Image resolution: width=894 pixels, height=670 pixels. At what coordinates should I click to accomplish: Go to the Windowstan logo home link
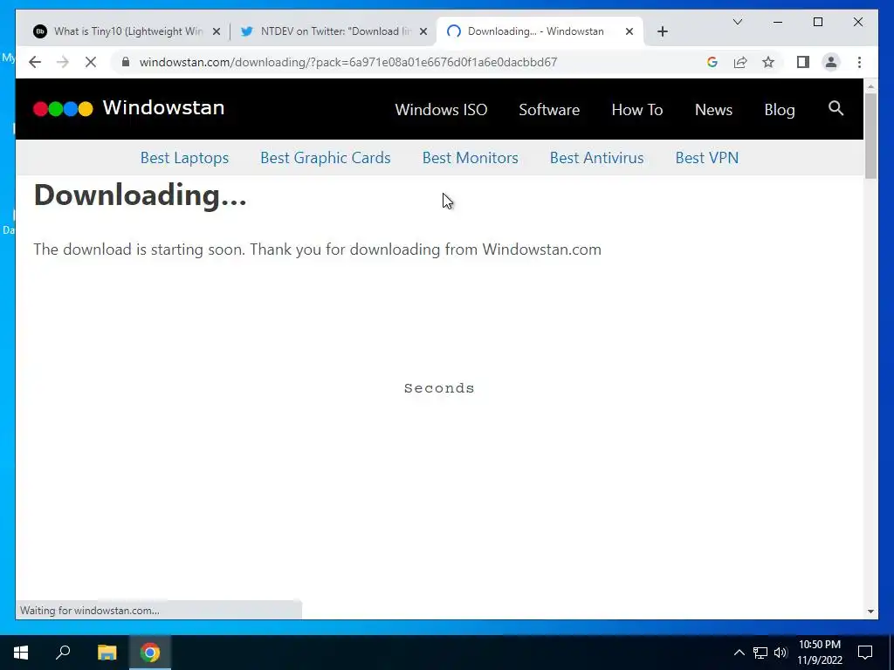(129, 107)
